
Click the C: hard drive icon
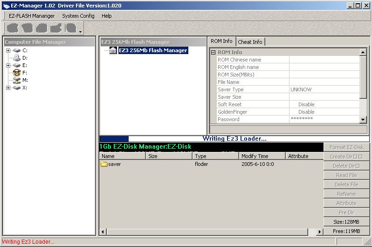(17, 50)
